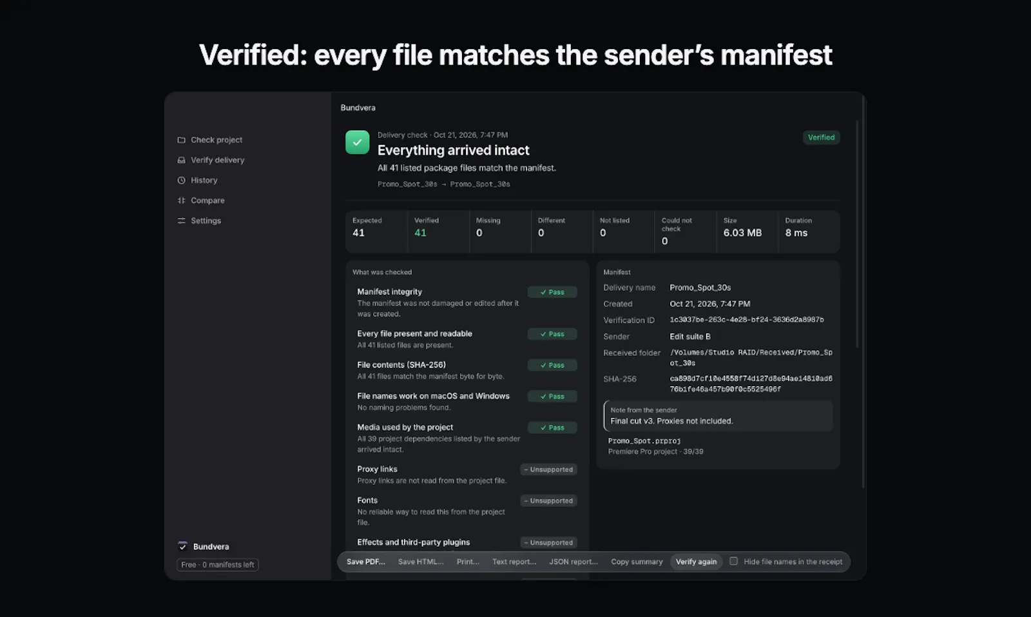
Task: Click the Pass badge for Manifest integrity
Action: 552,292
